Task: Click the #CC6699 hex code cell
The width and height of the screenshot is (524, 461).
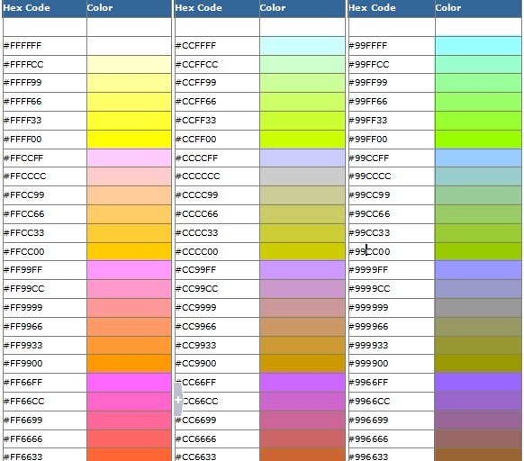Action: pyautogui.click(x=217, y=420)
